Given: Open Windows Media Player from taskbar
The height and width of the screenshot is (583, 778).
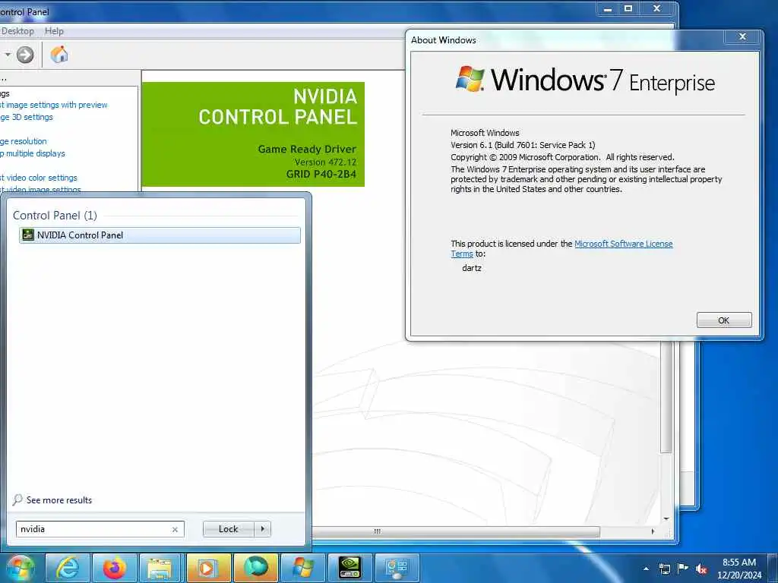Looking at the screenshot, I should (208, 568).
